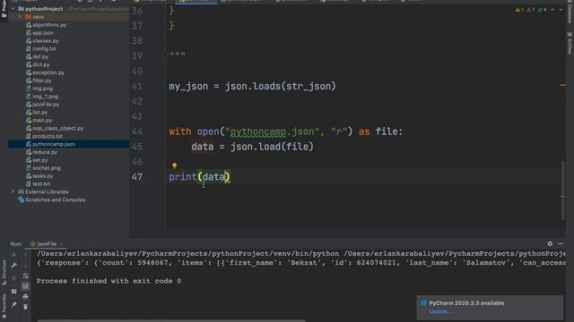Viewport: 574px width, 322px height.
Task: Click line number 44 in gutter
Action: coord(137,131)
